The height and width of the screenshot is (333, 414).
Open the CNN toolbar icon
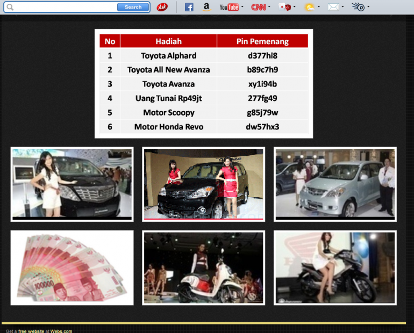pyautogui.click(x=258, y=7)
